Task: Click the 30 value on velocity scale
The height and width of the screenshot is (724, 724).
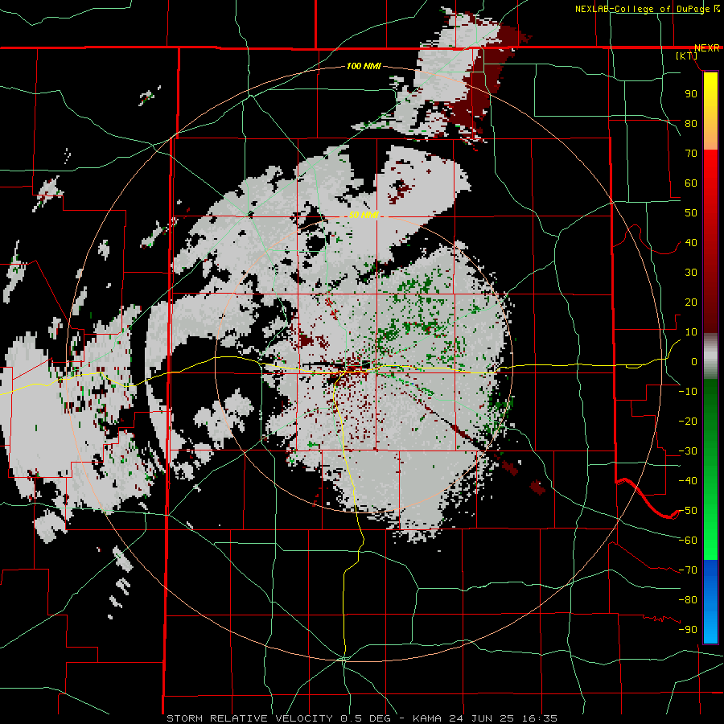Action: [x=691, y=273]
